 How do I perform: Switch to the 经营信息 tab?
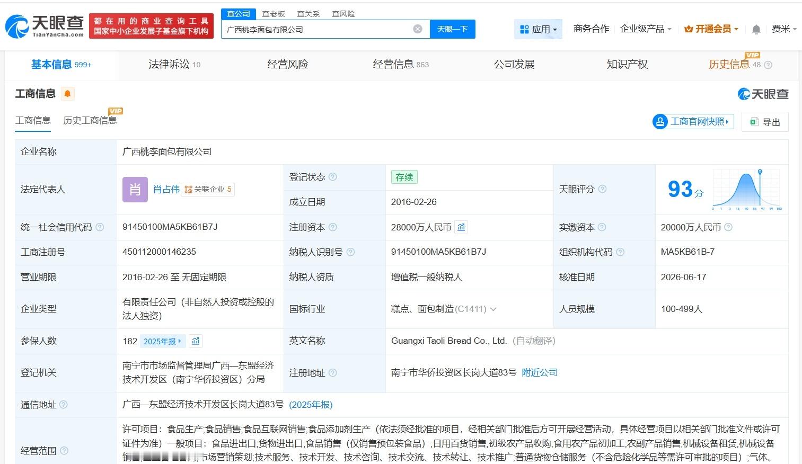tap(401, 65)
